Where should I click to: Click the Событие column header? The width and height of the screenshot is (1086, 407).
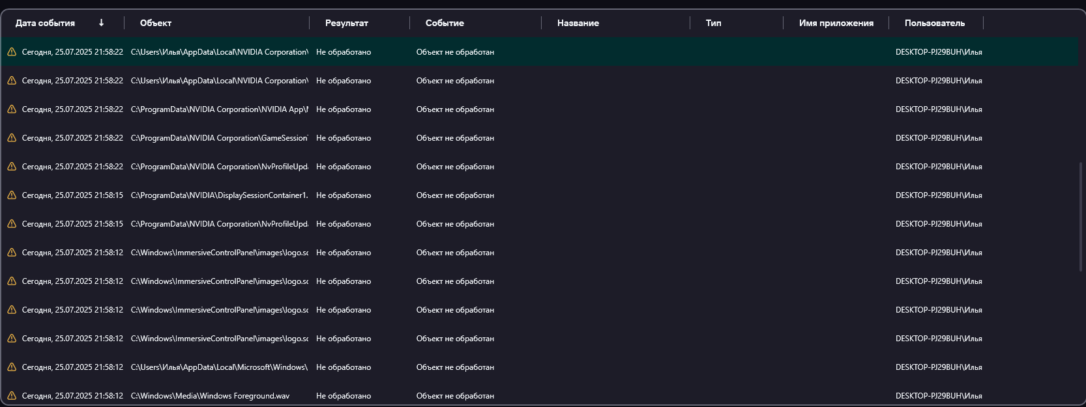pos(445,23)
